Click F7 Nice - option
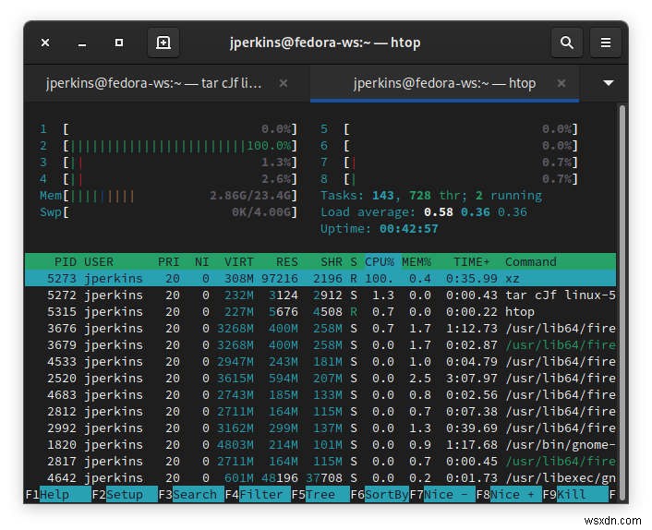 tap(442, 494)
